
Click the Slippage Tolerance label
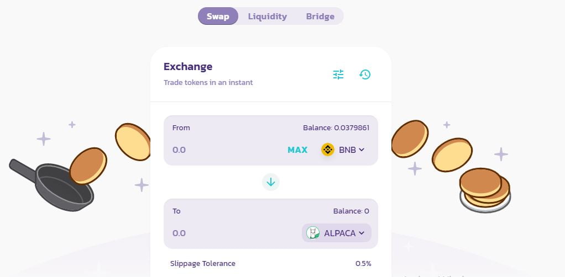(203, 264)
